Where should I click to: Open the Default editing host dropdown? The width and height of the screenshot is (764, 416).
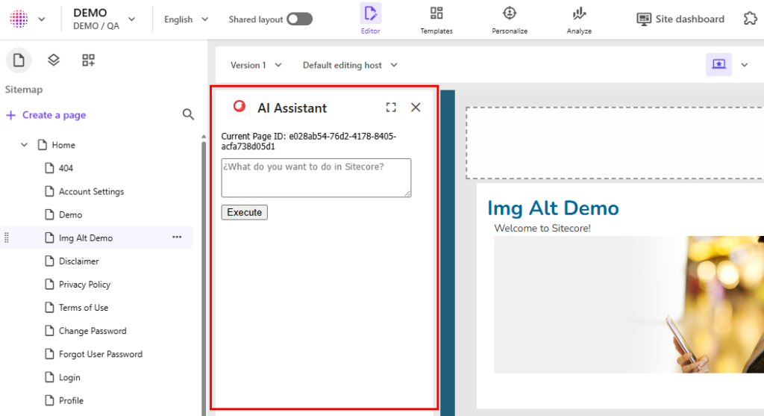[x=350, y=66]
